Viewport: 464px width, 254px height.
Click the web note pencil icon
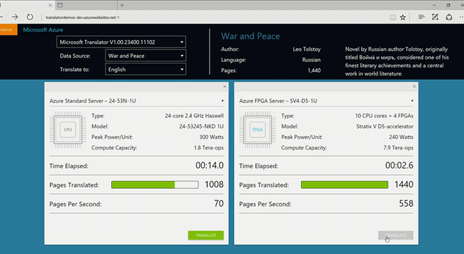[435, 17]
